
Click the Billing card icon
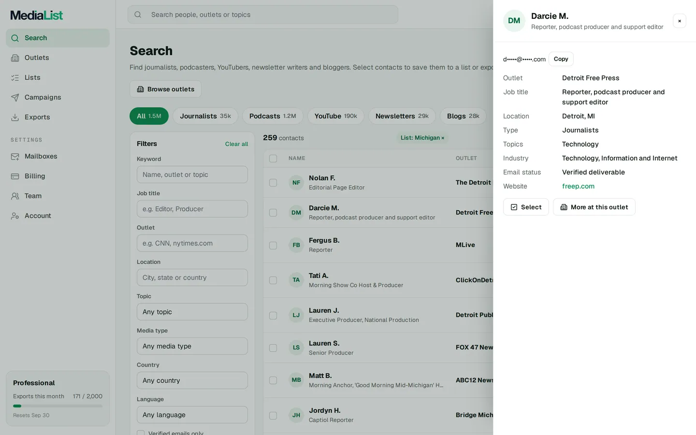tap(15, 176)
